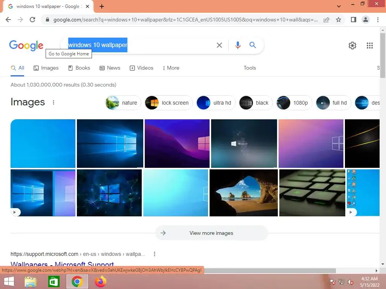Open a new browser tab
This screenshot has height=289, width=386.
(x=102, y=6)
